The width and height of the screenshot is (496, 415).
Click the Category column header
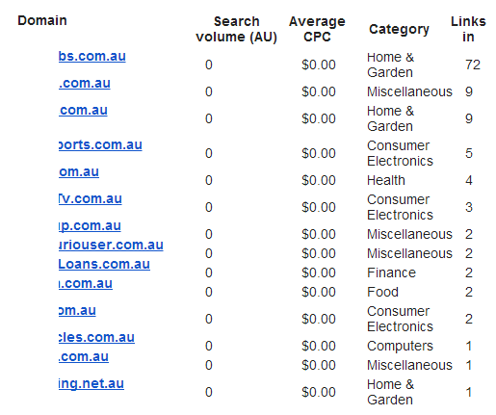tap(399, 29)
